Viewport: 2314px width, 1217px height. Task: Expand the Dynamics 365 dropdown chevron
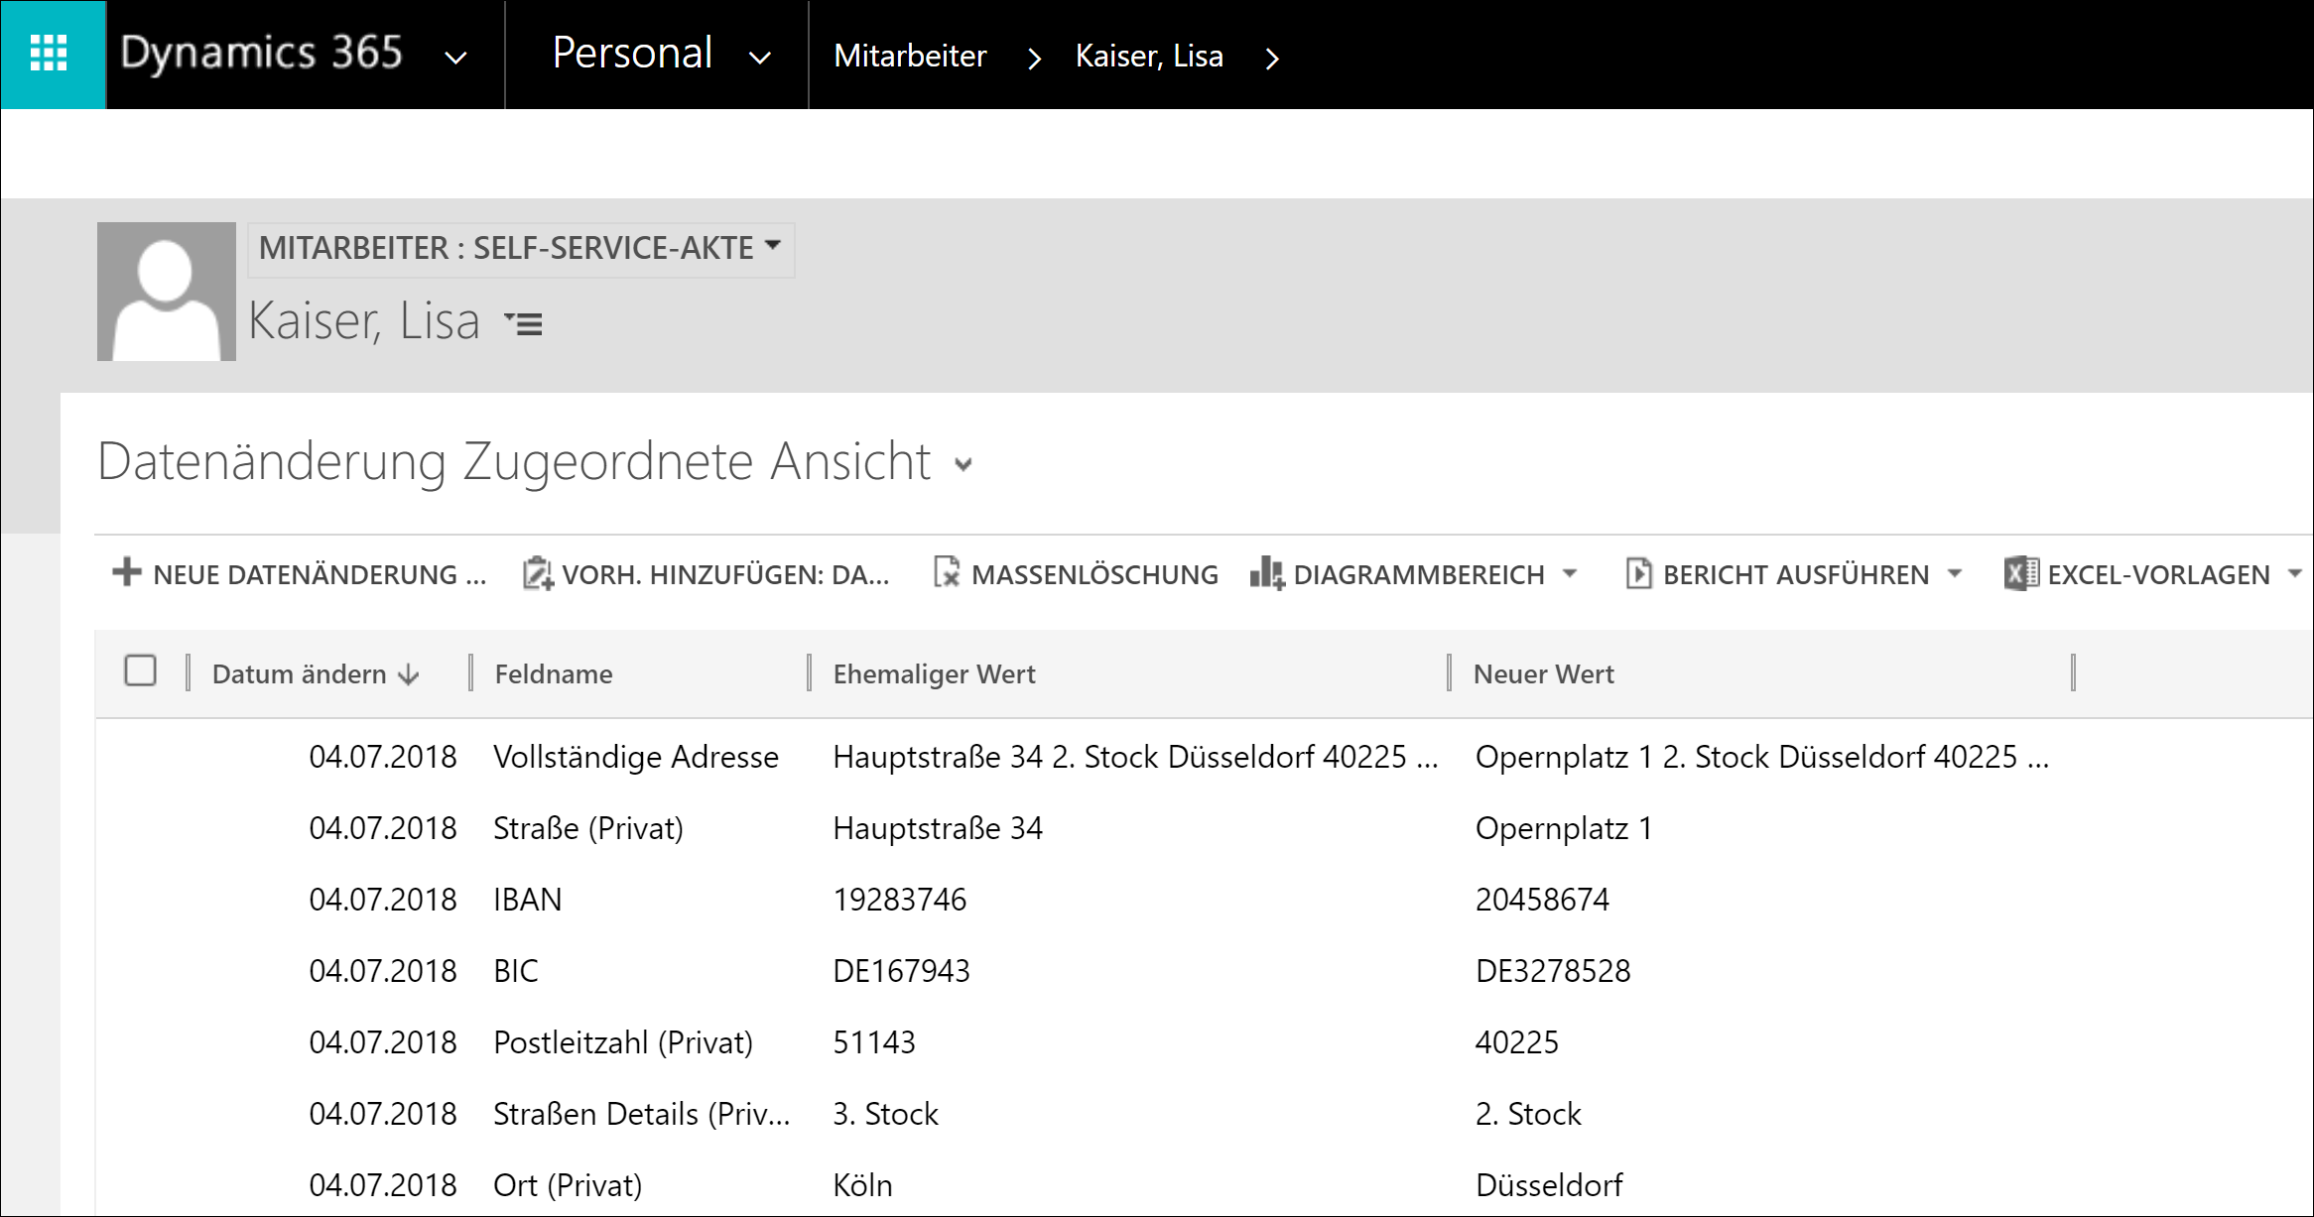[x=455, y=58]
